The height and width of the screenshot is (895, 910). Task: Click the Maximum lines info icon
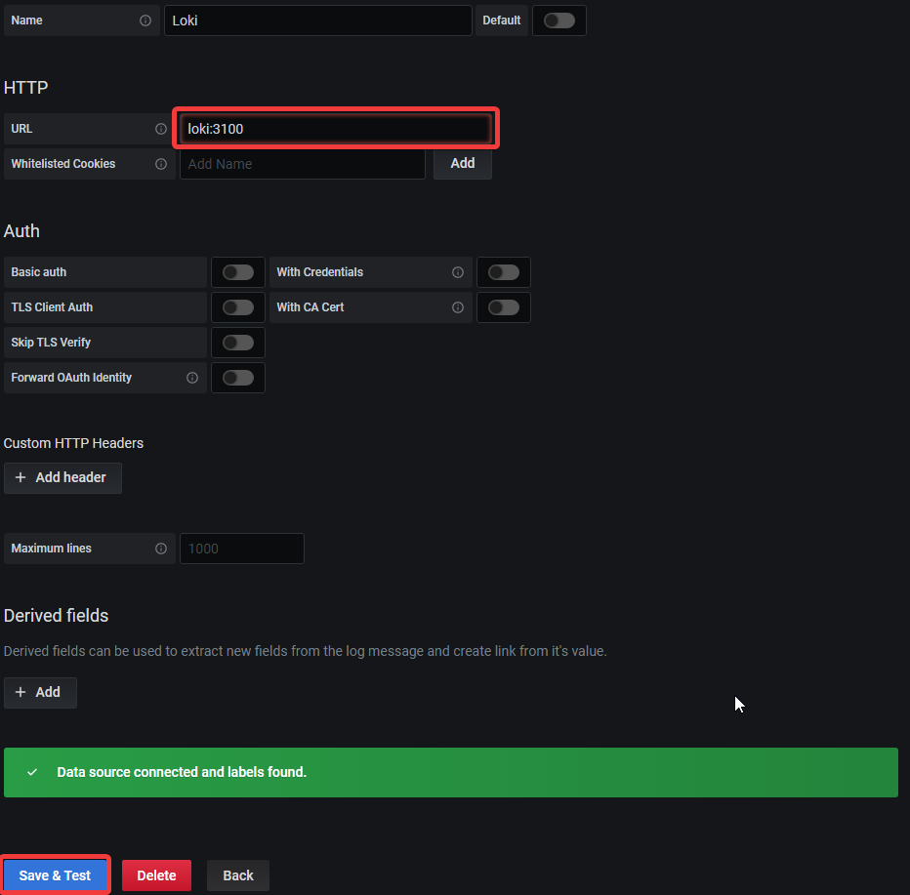(x=161, y=549)
